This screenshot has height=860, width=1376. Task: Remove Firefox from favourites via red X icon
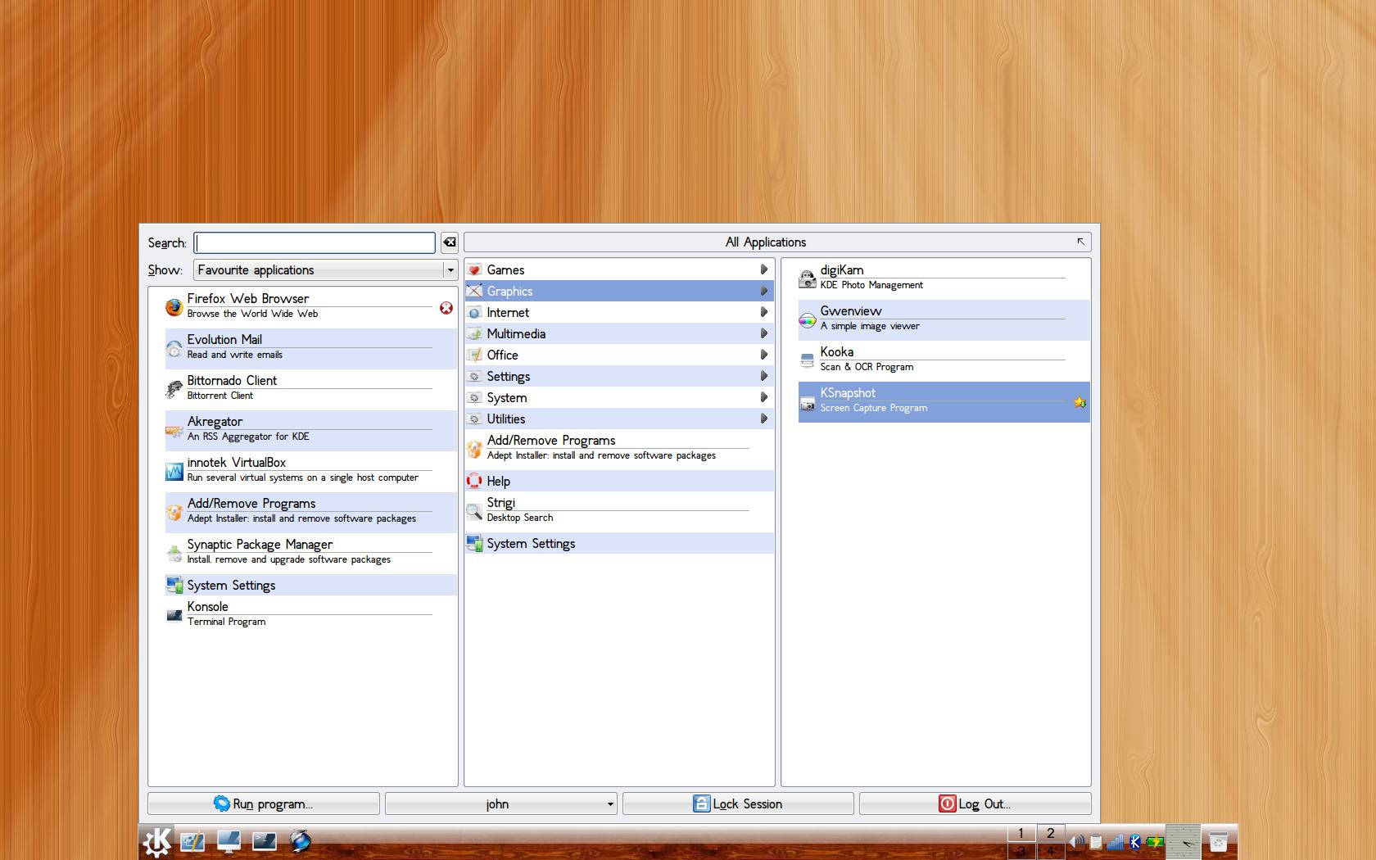446,308
